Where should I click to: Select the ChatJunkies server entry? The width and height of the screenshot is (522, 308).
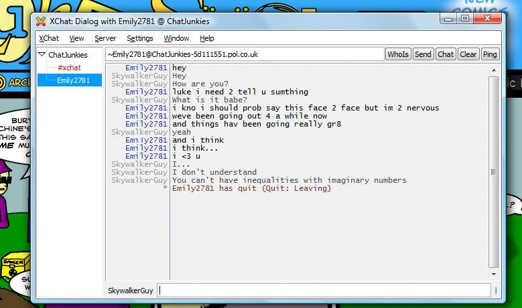click(67, 55)
